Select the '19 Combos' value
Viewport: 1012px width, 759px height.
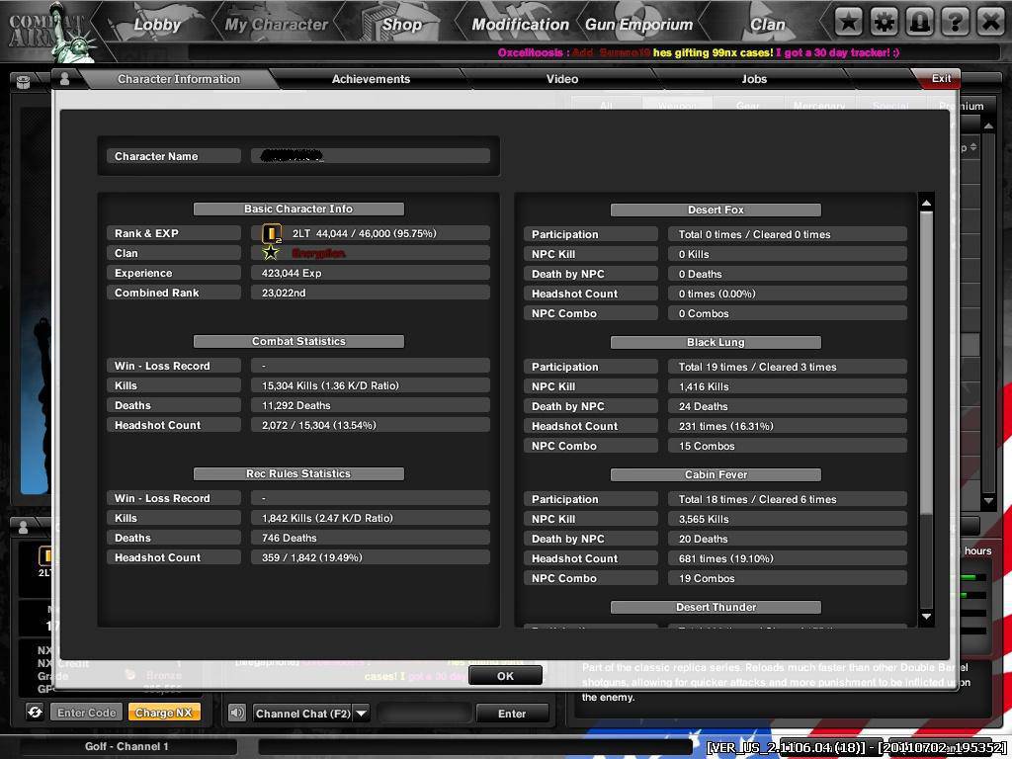[x=706, y=579]
